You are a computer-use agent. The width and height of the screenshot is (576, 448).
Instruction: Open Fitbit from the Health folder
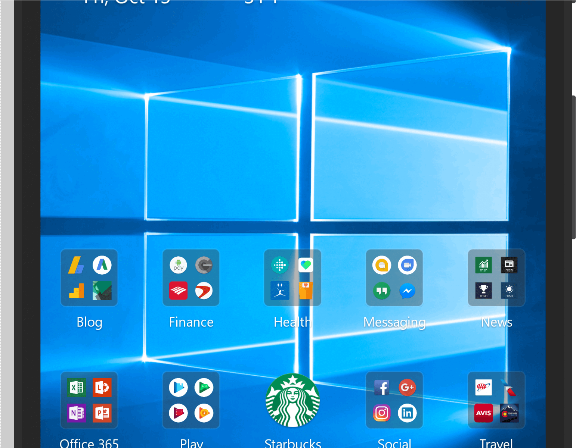point(279,265)
